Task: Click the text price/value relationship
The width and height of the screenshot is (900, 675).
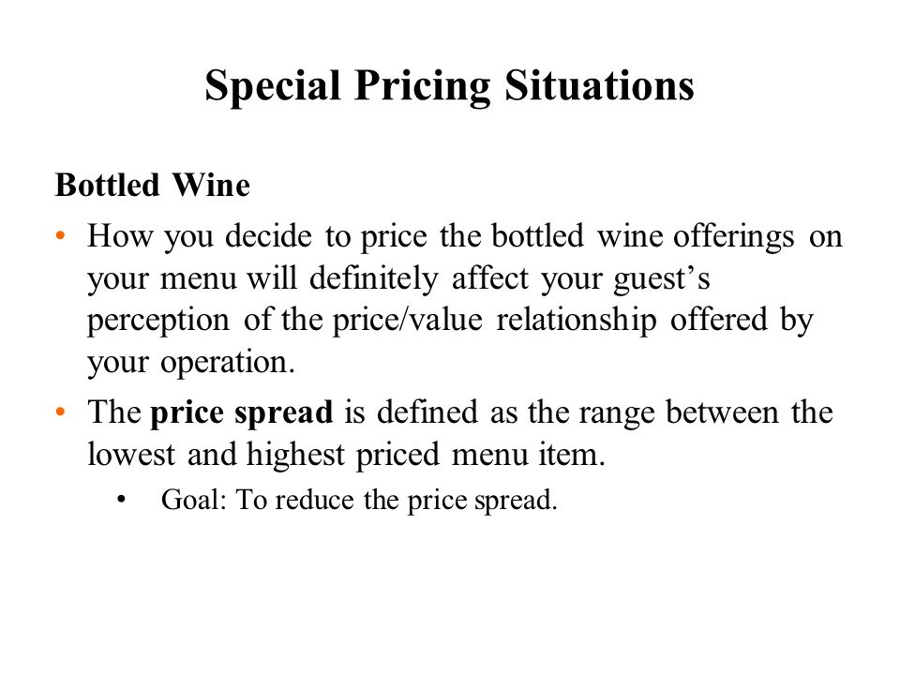Action: [495, 321]
